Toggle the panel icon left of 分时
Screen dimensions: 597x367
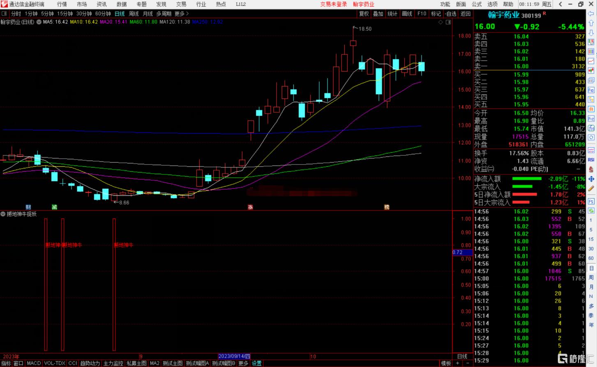4,14
